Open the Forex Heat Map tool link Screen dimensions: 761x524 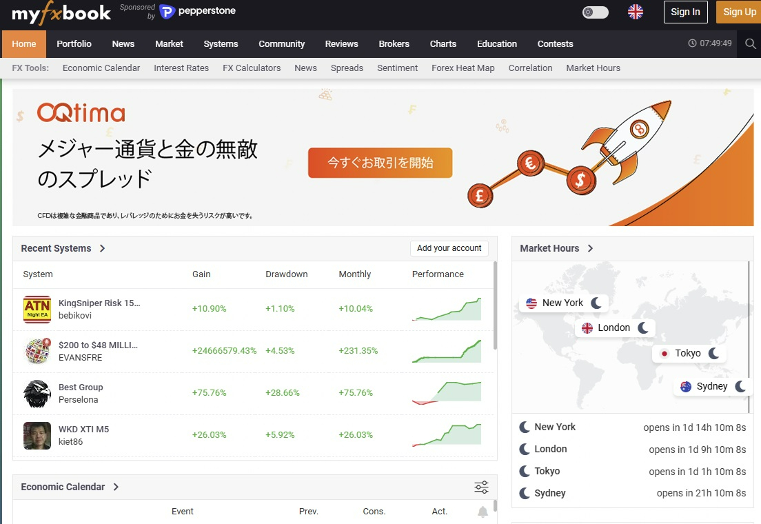click(x=463, y=68)
